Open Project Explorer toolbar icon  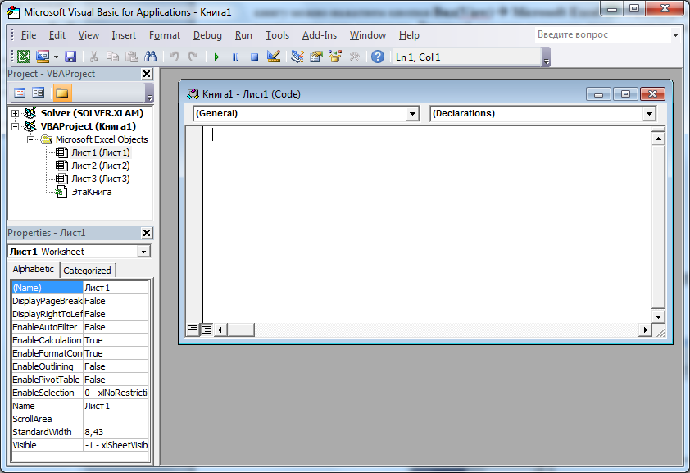[x=297, y=57]
